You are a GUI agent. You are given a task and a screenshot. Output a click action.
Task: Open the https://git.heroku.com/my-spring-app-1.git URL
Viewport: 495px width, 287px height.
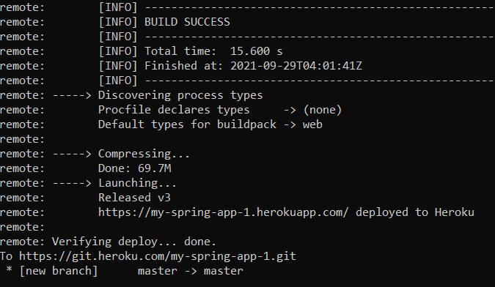pos(158,256)
